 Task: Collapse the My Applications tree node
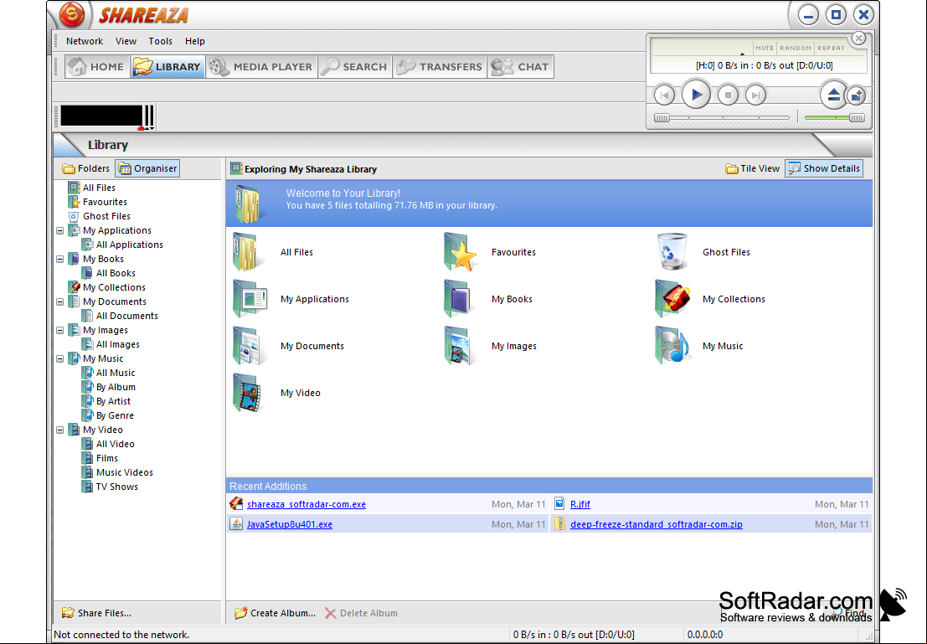(59, 230)
